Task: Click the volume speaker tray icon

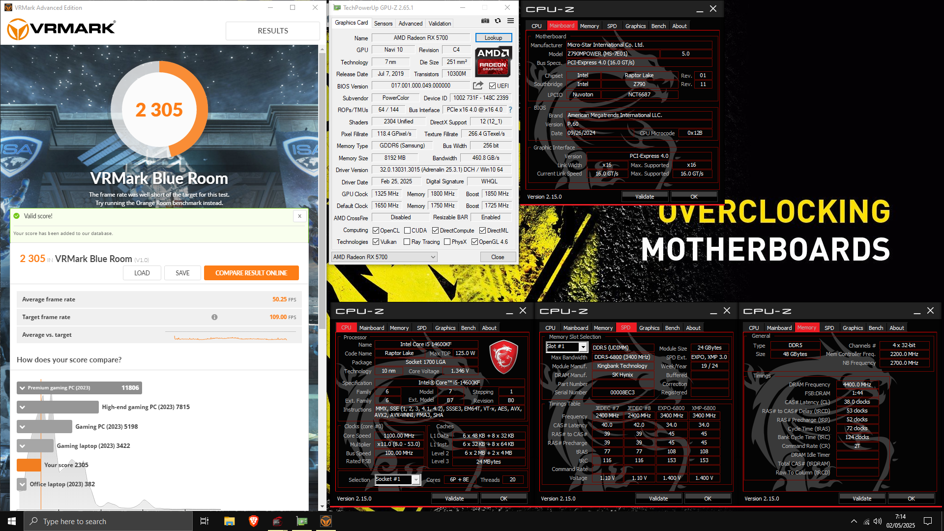Action: click(878, 521)
